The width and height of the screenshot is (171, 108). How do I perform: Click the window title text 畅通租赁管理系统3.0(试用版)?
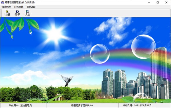[20, 2]
